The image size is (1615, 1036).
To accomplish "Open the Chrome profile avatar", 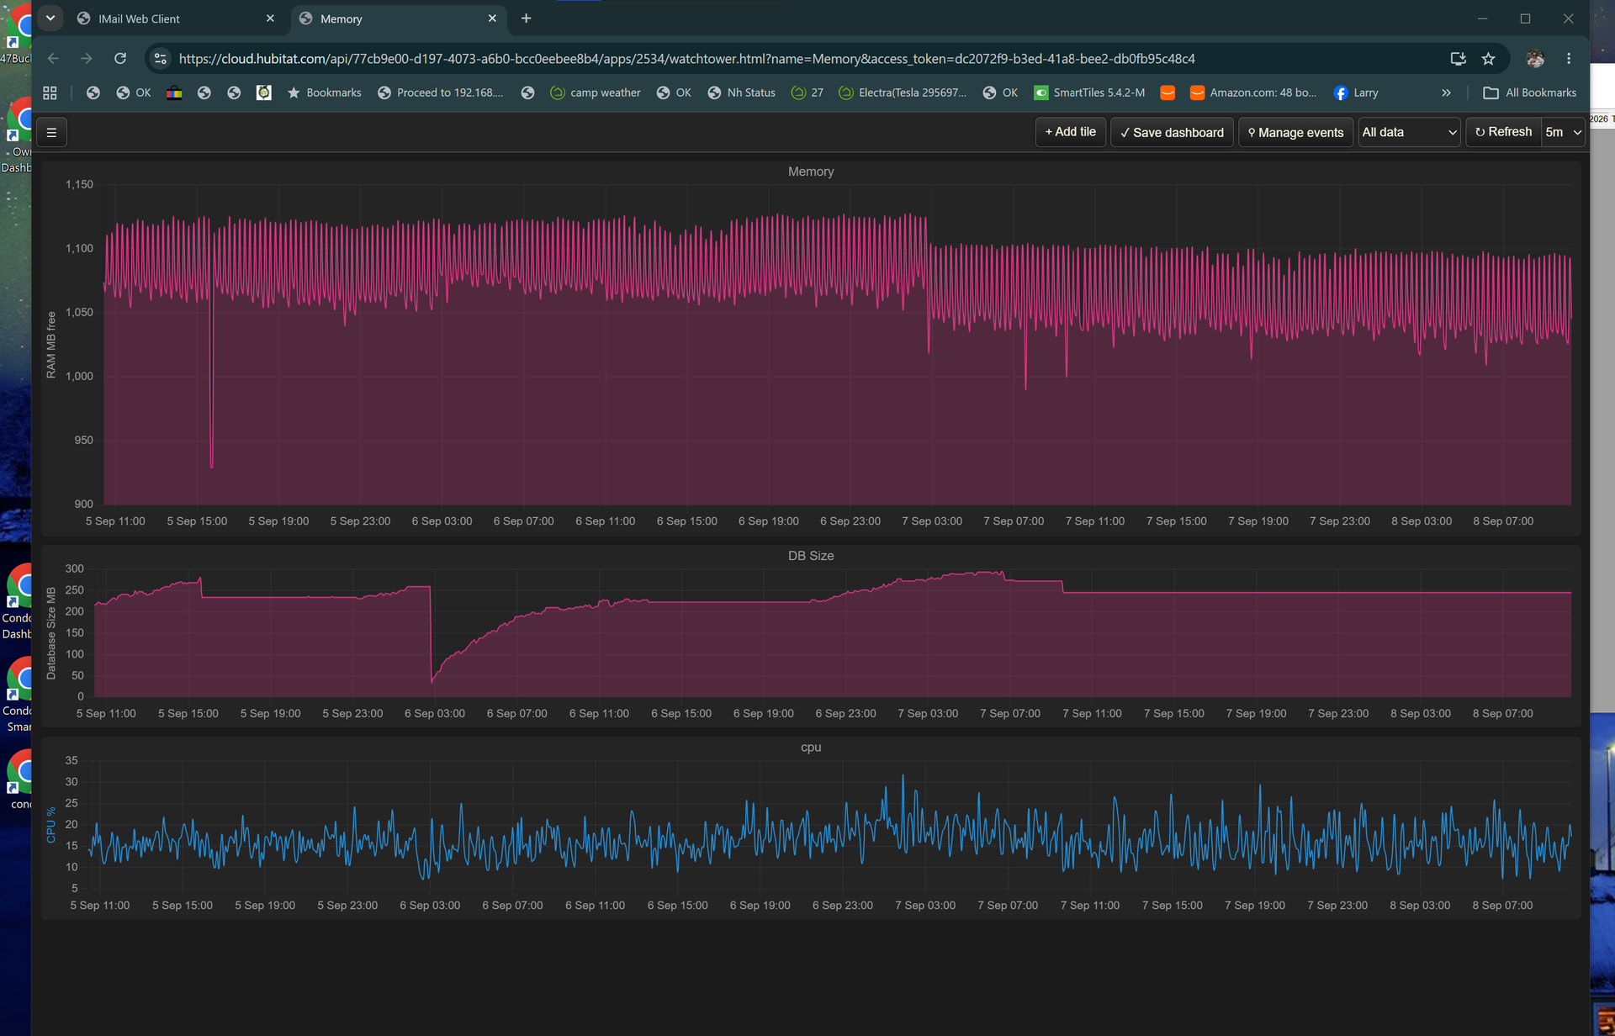I will click(x=1535, y=58).
